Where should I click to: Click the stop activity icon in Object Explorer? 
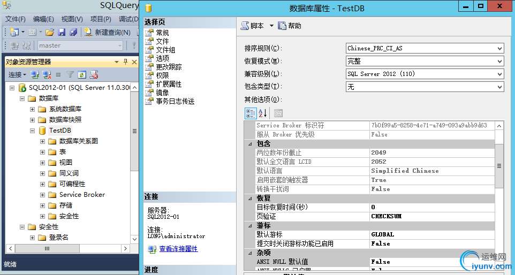tap(58, 75)
